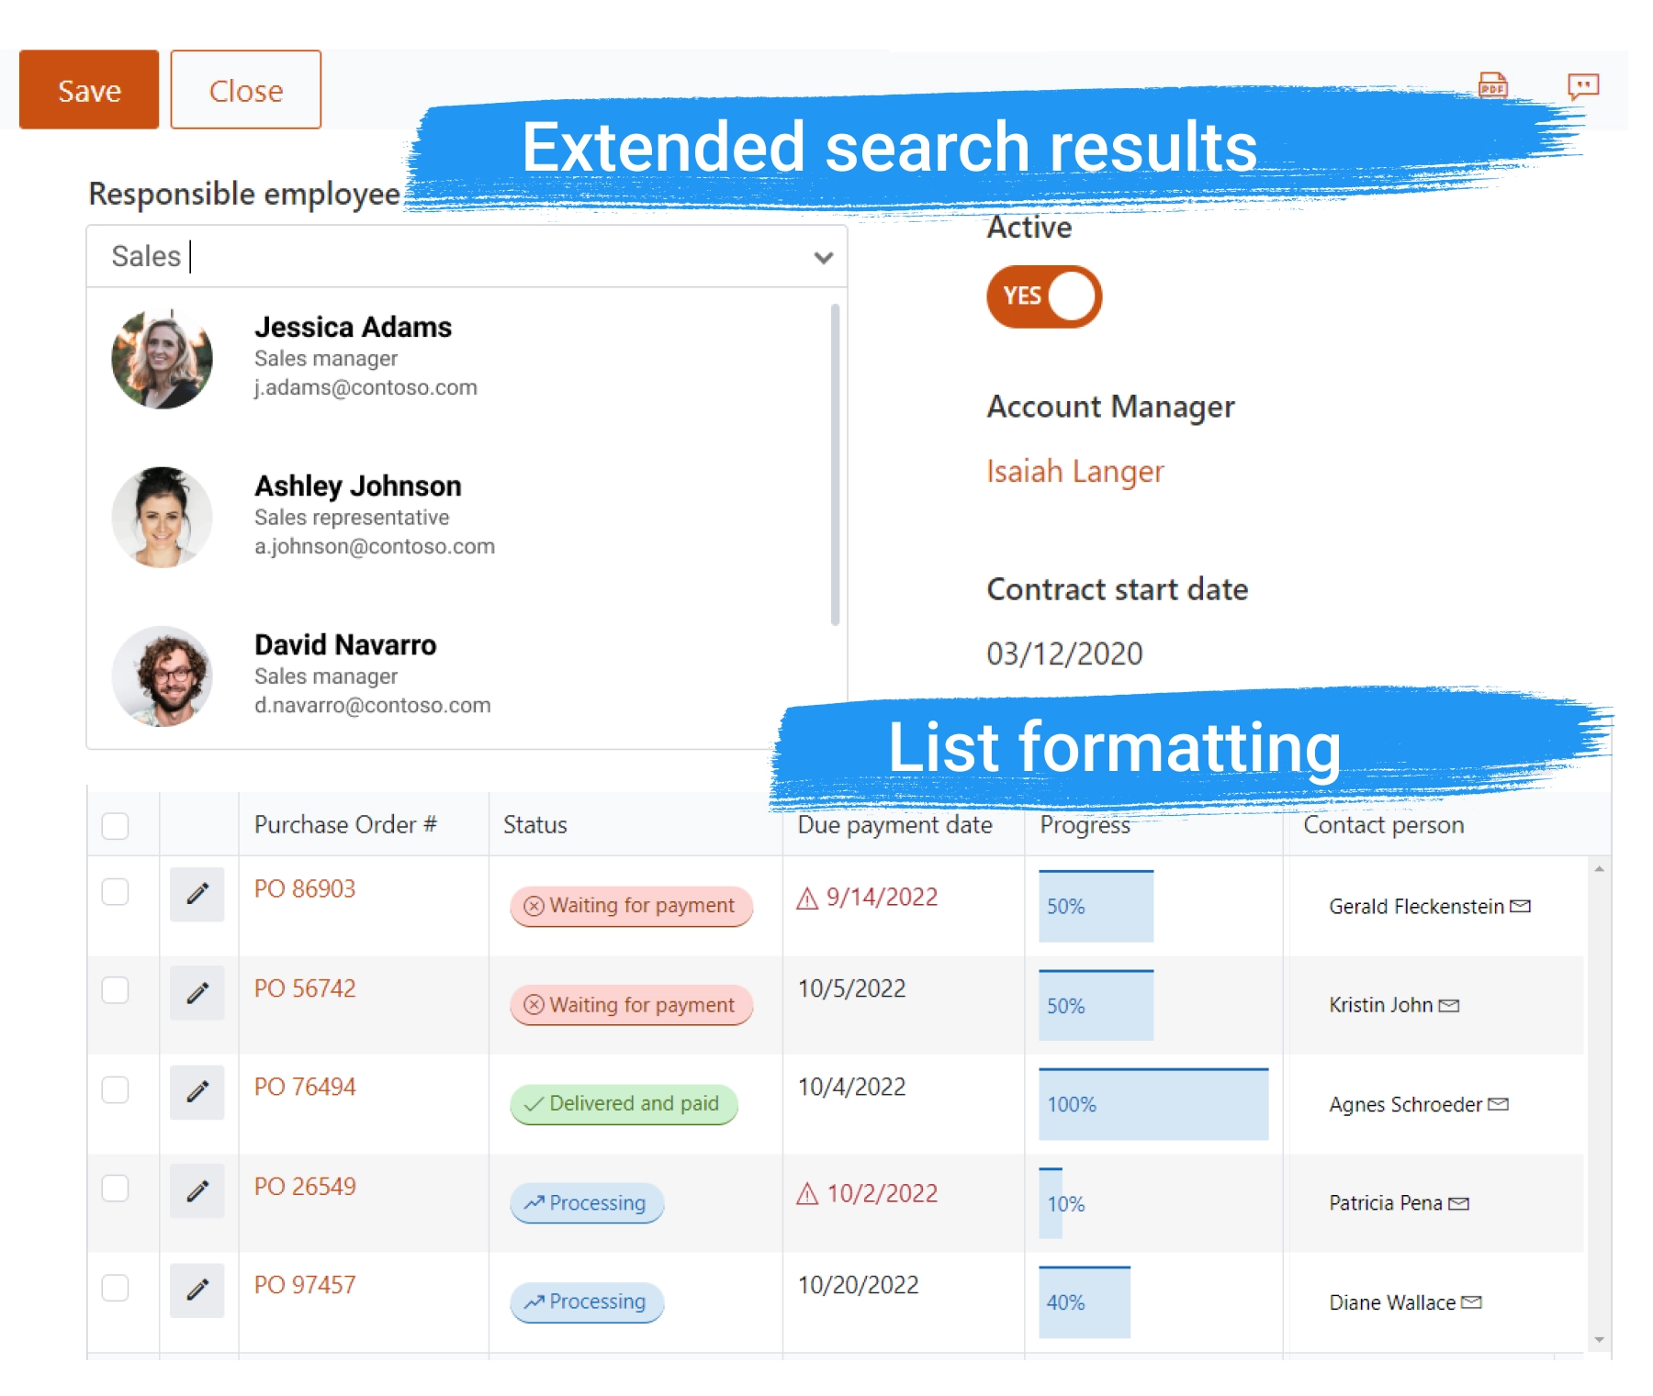Expand the Responsible employee dropdown chevron
Screen dimensions: 1653x1396
pos(823,258)
